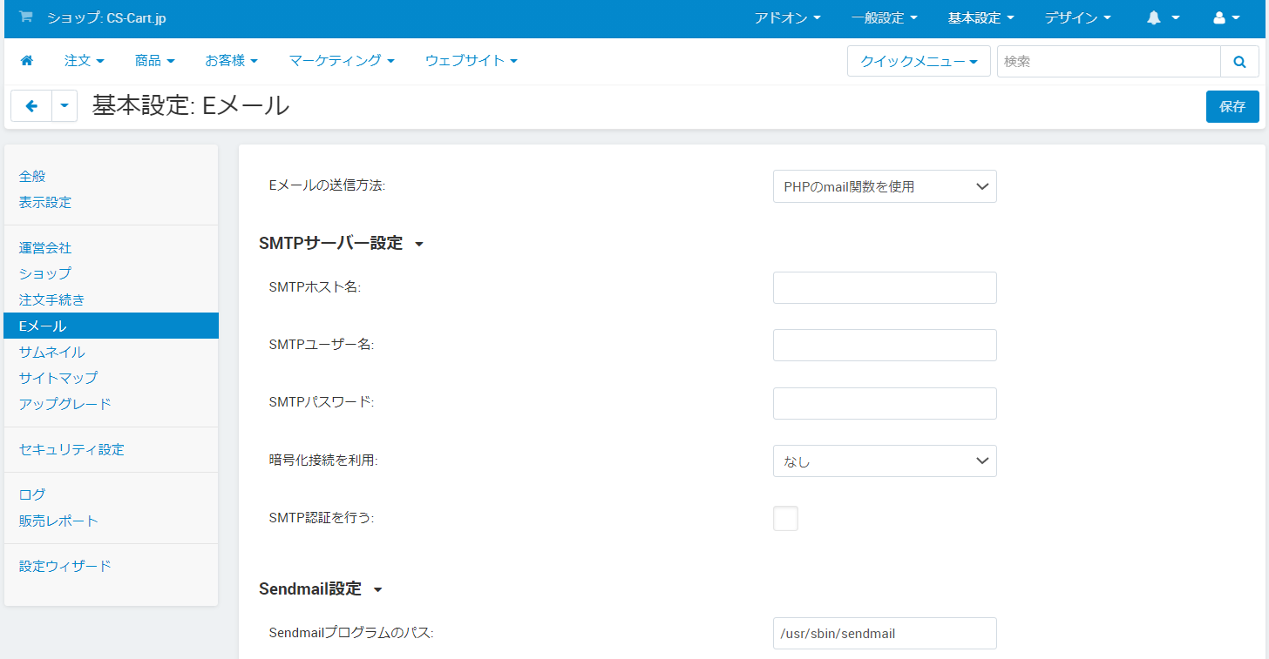Open the dropdown beside the back arrow
The image size is (1269, 659).
pos(64,105)
